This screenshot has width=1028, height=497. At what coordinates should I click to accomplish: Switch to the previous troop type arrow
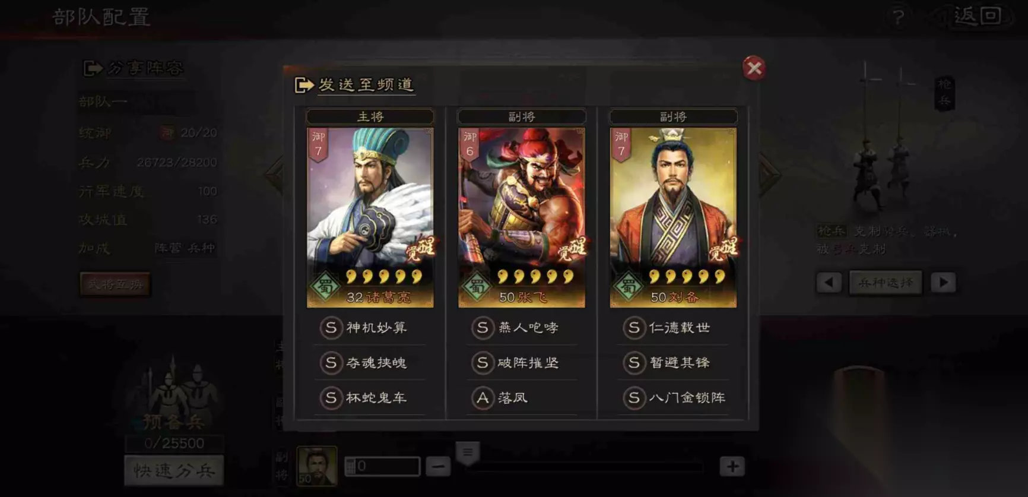[829, 283]
